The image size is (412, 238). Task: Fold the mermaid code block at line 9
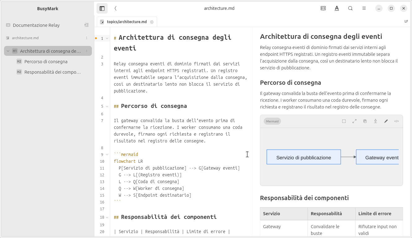[107, 154]
